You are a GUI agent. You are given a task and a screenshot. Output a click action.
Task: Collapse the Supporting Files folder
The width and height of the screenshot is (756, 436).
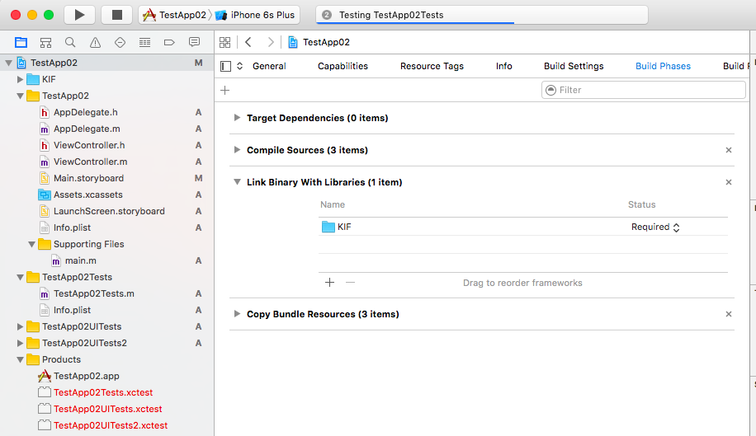click(32, 244)
